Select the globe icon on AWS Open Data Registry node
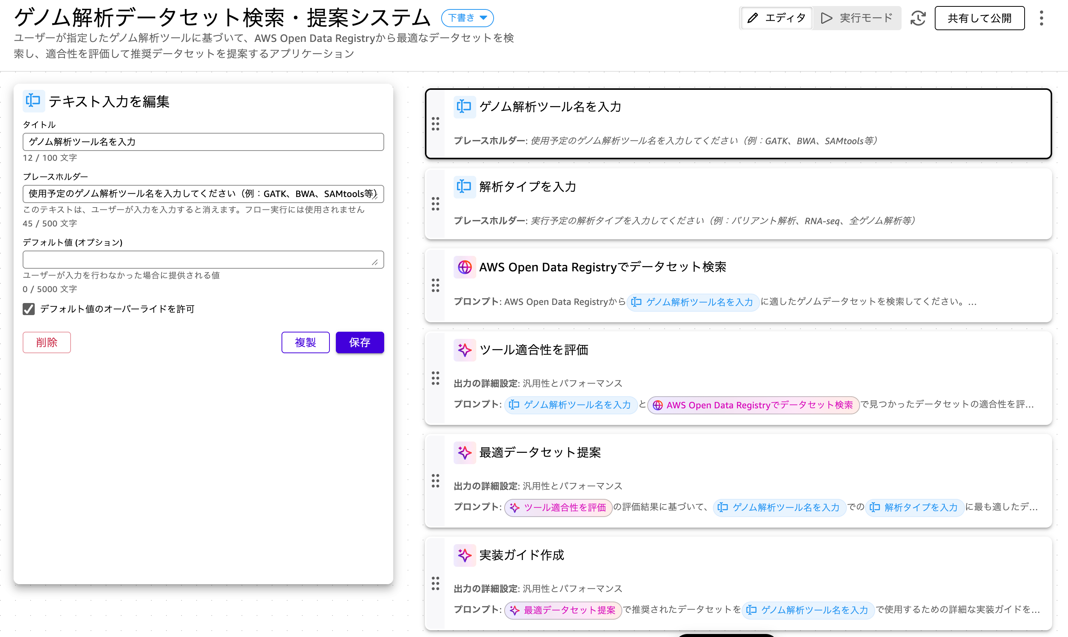This screenshot has height=637, width=1068. (x=465, y=267)
